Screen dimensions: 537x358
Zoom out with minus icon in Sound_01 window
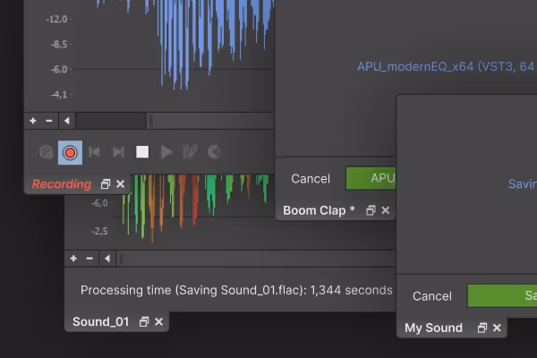(89, 259)
